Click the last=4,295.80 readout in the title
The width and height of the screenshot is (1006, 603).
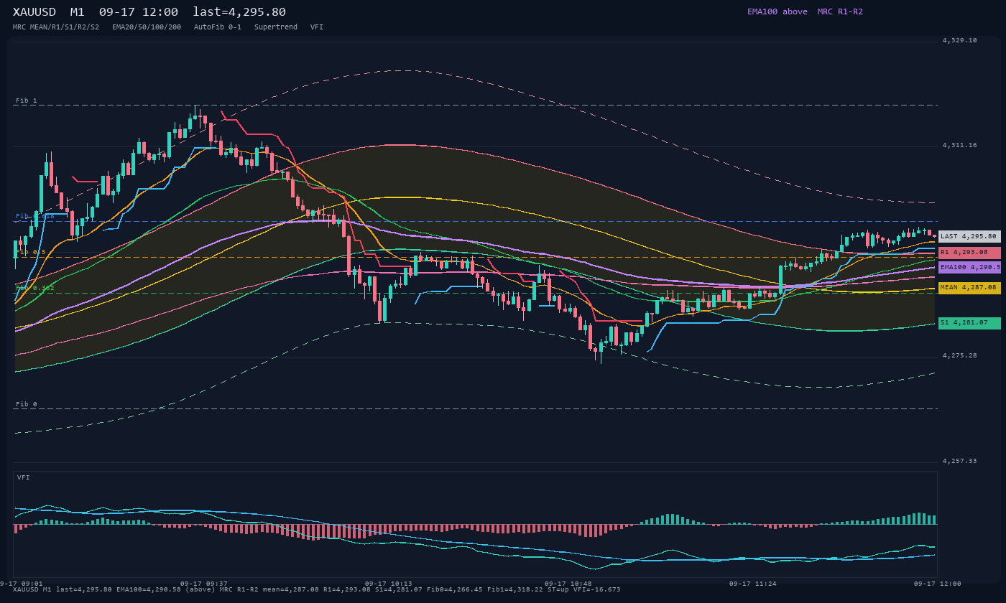pyautogui.click(x=239, y=12)
